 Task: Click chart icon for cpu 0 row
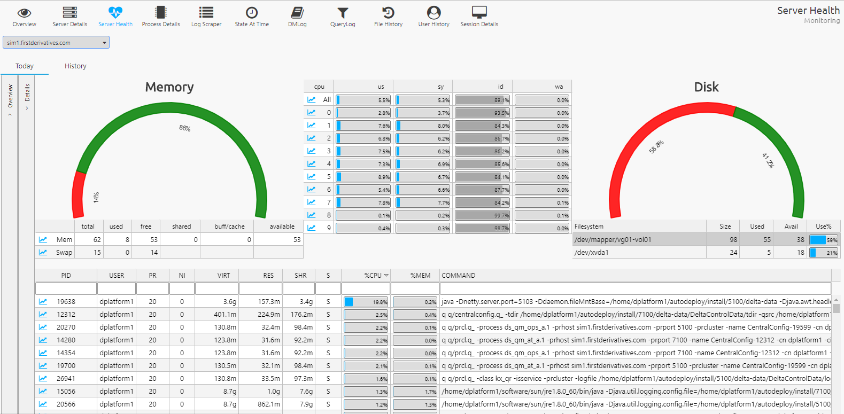coord(311,112)
